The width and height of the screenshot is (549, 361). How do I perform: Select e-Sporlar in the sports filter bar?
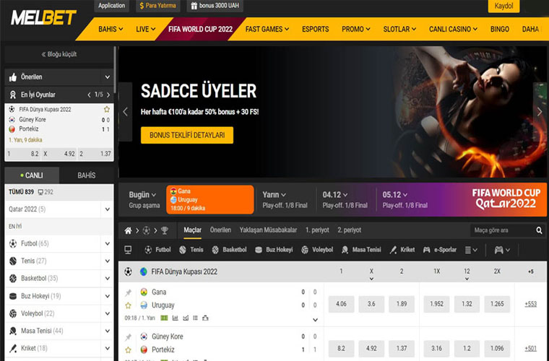(440, 250)
